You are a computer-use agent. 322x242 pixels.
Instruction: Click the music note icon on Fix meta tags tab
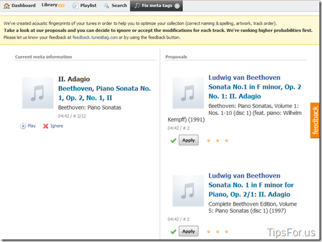pos(137,6)
